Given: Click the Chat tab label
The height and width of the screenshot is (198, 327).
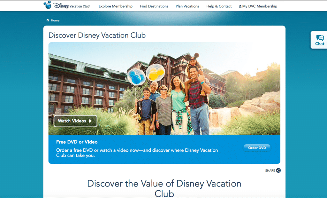Looking at the screenshot, I should 320,44.
